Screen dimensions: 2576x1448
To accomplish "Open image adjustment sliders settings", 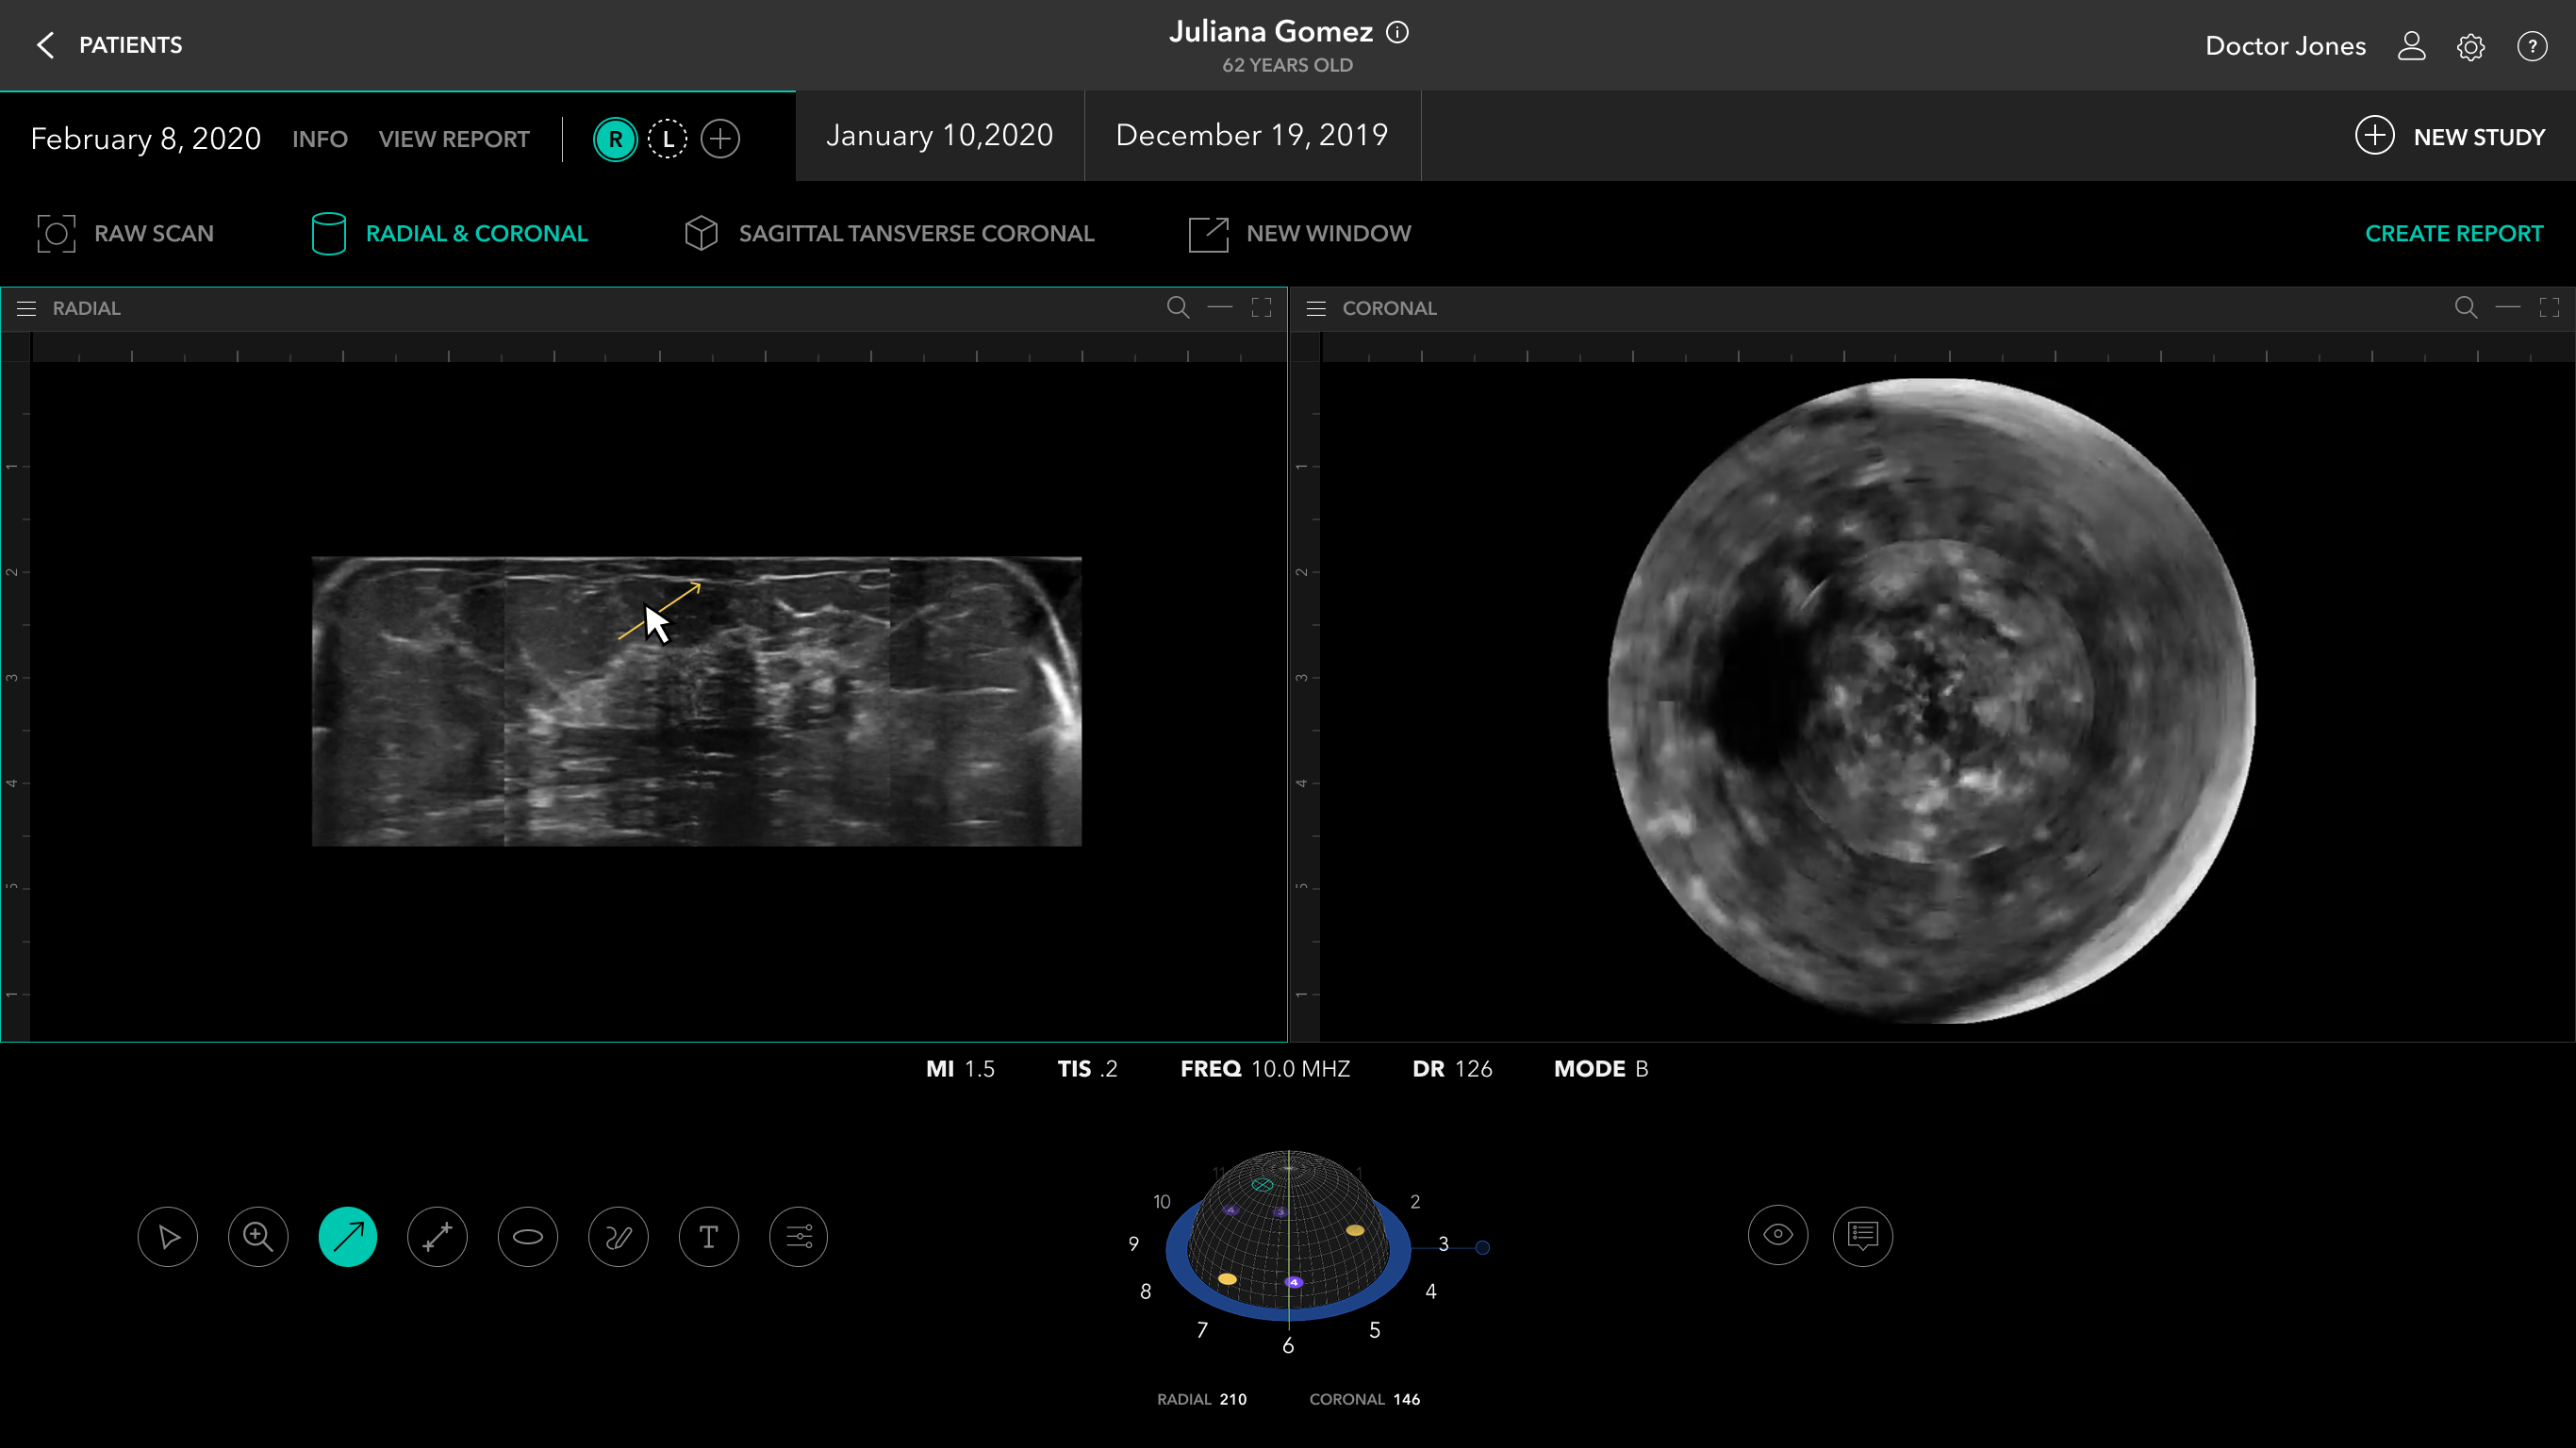I will click(798, 1237).
